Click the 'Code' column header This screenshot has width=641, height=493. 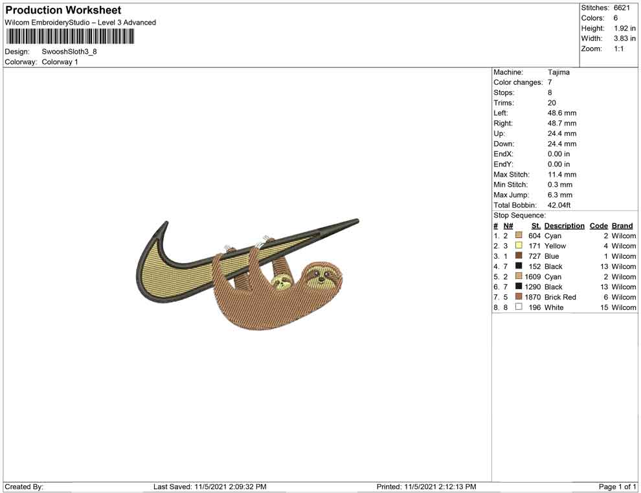coord(598,226)
